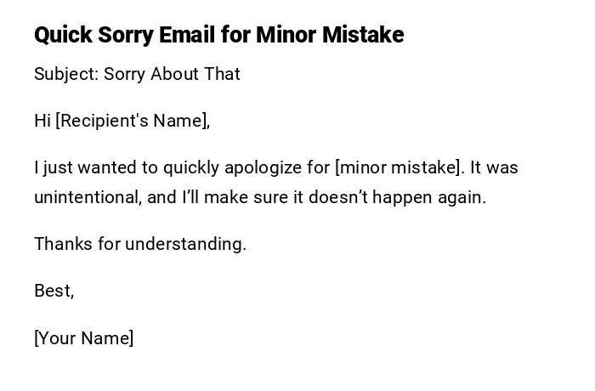This screenshot has width=595, height=391.
Task: Select the "[Recipient's Name]" placeholder
Action: pyautogui.click(x=133, y=121)
